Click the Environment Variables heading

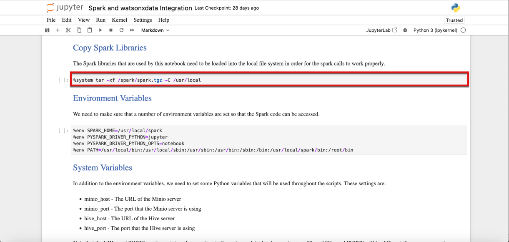[x=112, y=98]
